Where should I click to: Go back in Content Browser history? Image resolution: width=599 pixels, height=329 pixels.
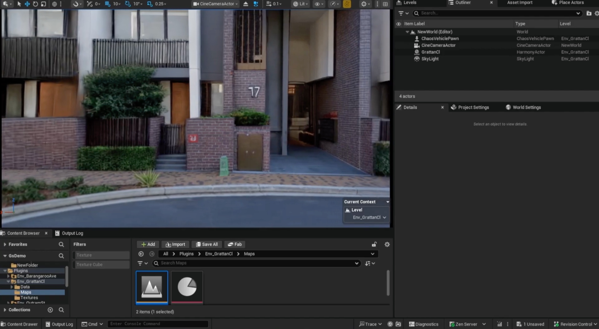141,254
